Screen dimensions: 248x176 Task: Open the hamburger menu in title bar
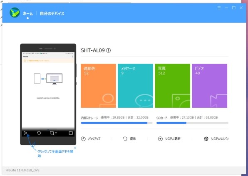pyautogui.click(x=219, y=8)
